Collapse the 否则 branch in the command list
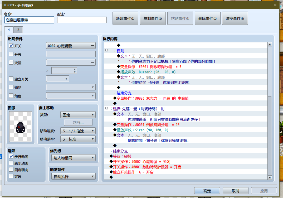 107,50
